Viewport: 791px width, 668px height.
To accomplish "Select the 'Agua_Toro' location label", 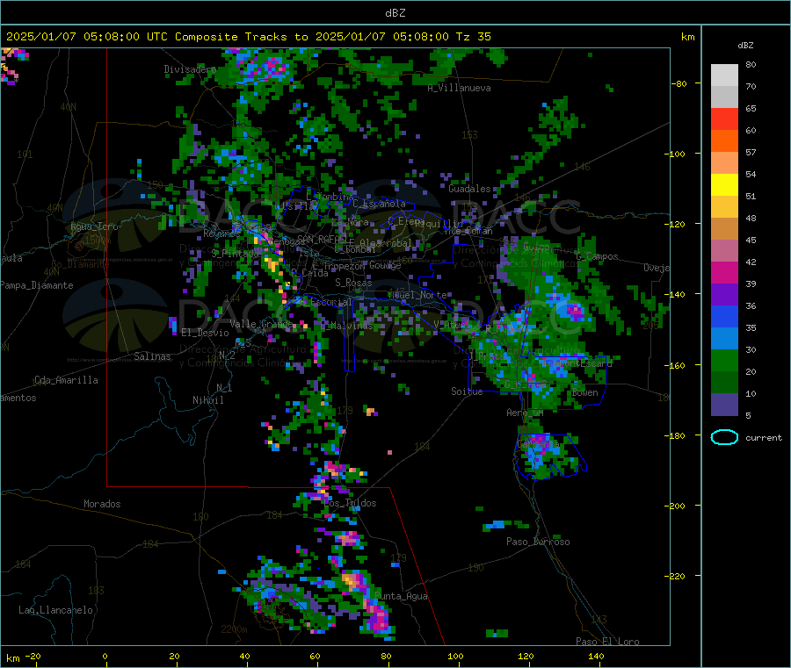I will click(94, 226).
